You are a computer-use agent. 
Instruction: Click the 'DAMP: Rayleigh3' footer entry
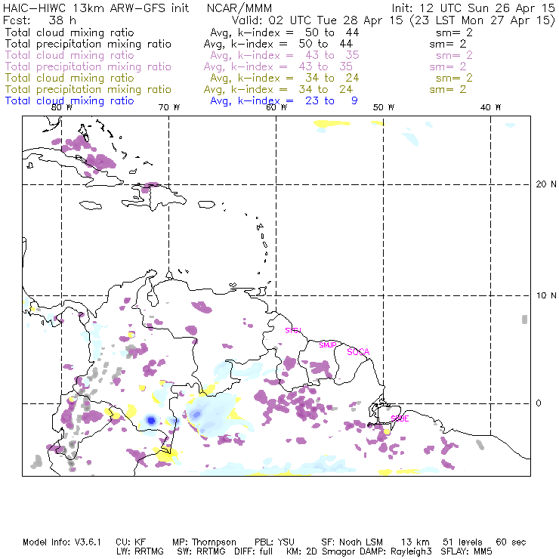[x=396, y=551]
